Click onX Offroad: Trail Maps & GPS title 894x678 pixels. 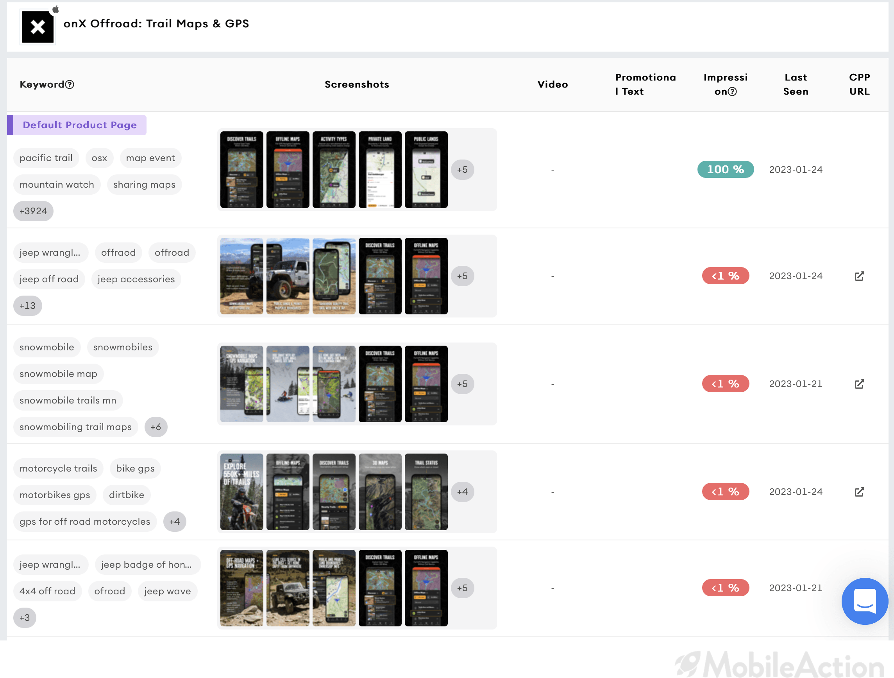[x=156, y=23]
